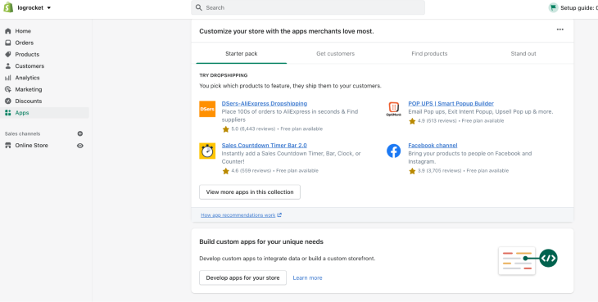This screenshot has height=302, width=598.
Task: Click the custom apps code illustration
Action: pyautogui.click(x=528, y=260)
